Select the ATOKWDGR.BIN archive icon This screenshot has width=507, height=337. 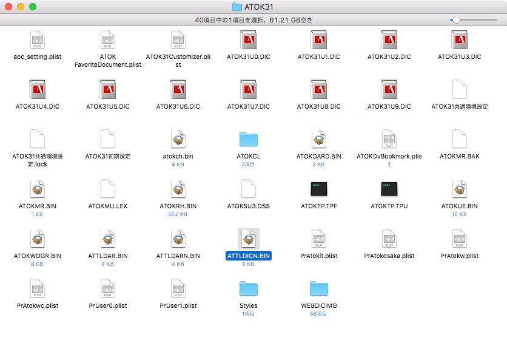(37, 239)
